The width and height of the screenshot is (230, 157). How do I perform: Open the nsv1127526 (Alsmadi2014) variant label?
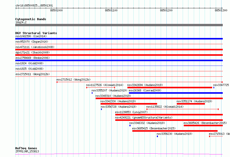(105, 85)
